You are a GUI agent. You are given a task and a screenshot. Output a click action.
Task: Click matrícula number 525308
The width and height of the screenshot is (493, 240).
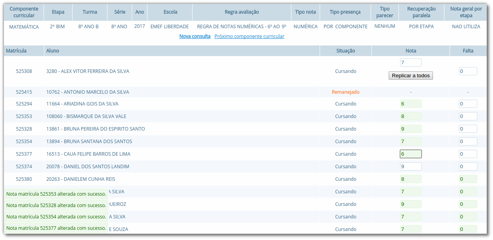point(24,71)
